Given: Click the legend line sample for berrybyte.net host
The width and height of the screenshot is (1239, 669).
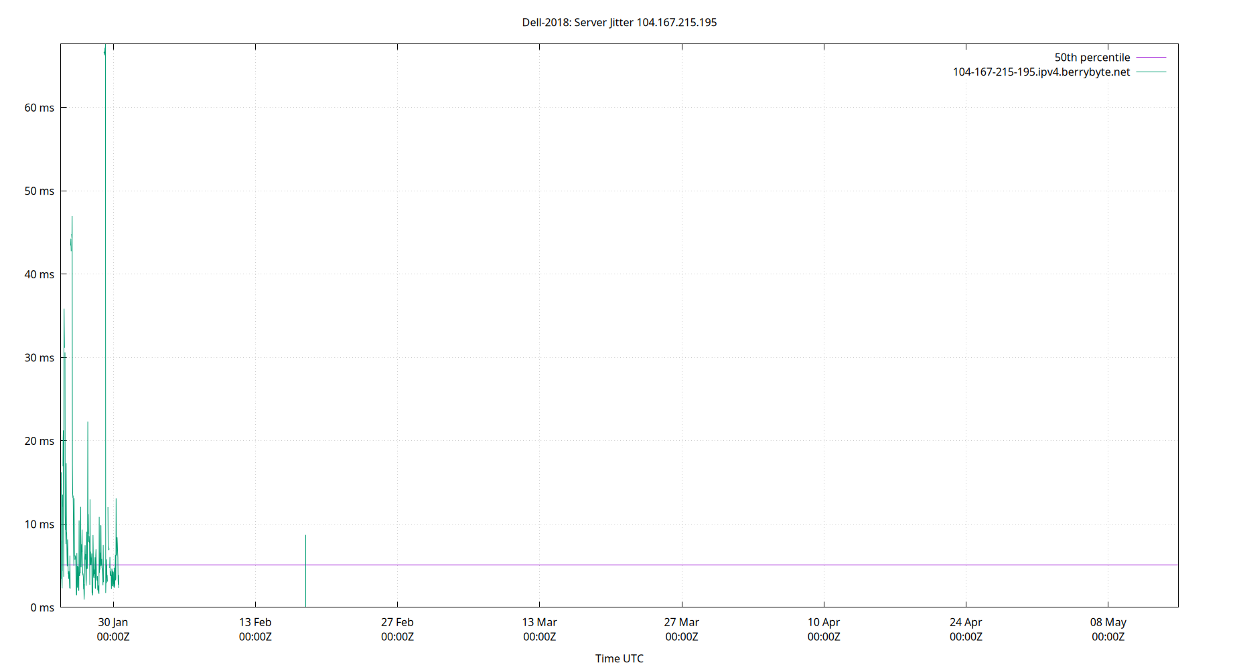Looking at the screenshot, I should pos(1150,72).
